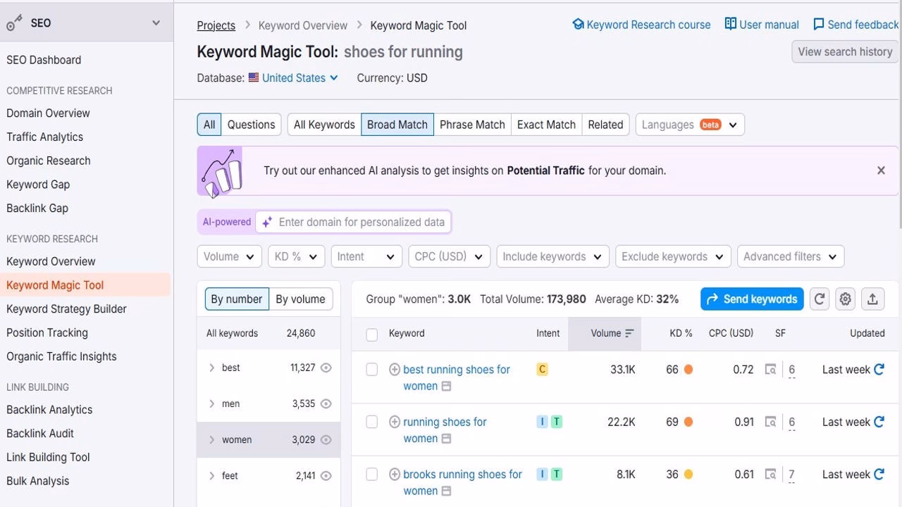Select the Exact Match tab
This screenshot has width=902, height=507.
(546, 124)
